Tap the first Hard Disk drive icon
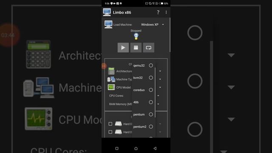 click(x=119, y=124)
